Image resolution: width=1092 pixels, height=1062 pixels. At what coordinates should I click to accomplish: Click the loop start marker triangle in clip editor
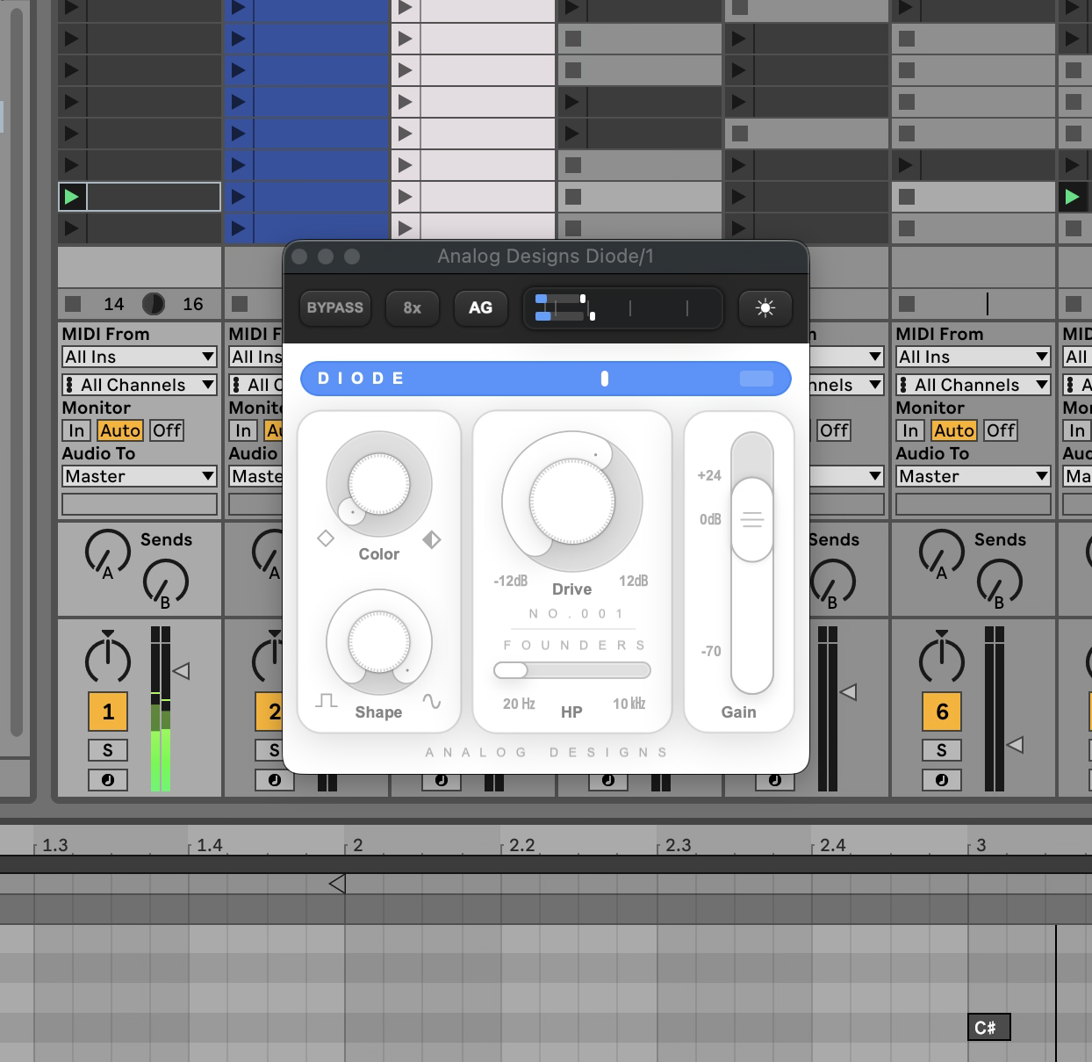point(337,884)
